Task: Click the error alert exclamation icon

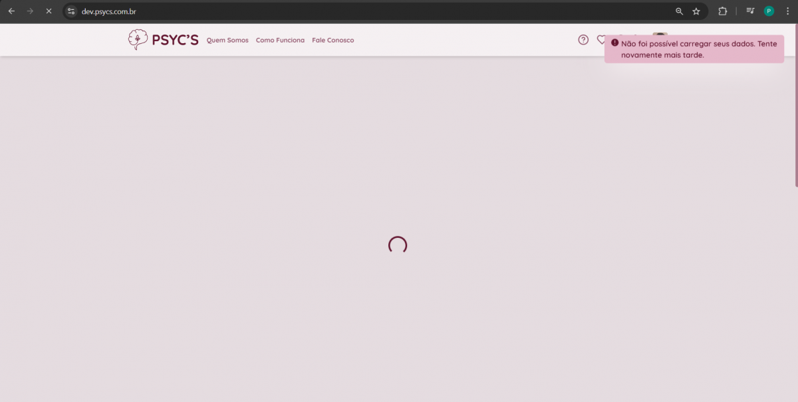Action: [614, 43]
